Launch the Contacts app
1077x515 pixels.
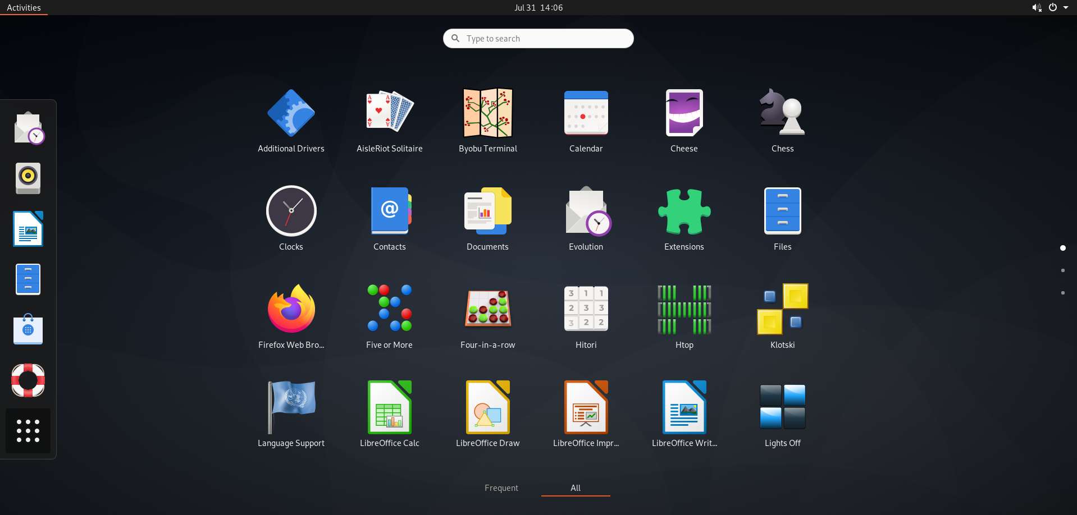click(x=390, y=210)
